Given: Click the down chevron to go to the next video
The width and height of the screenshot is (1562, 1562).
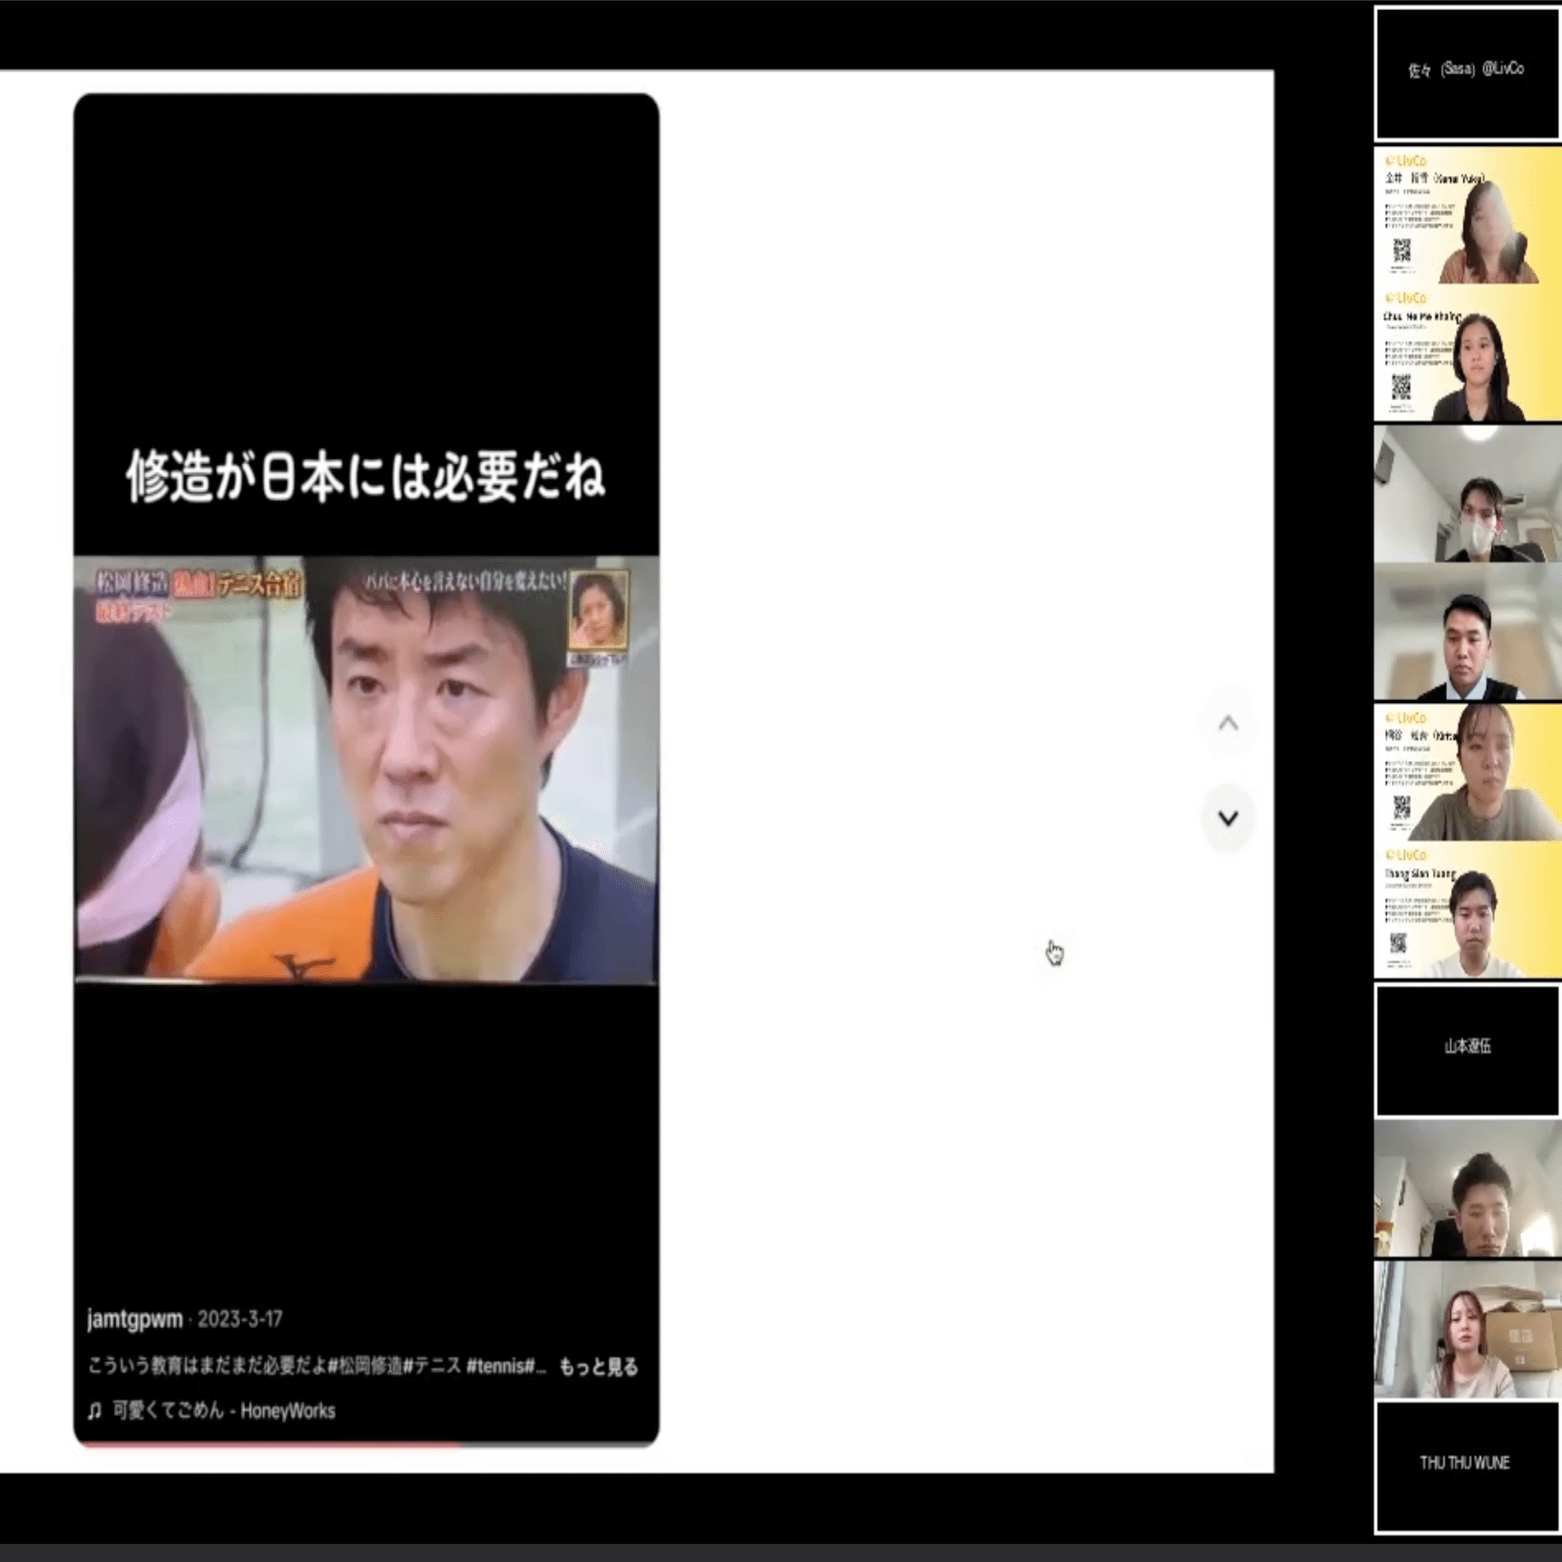Looking at the screenshot, I should [x=1227, y=818].
